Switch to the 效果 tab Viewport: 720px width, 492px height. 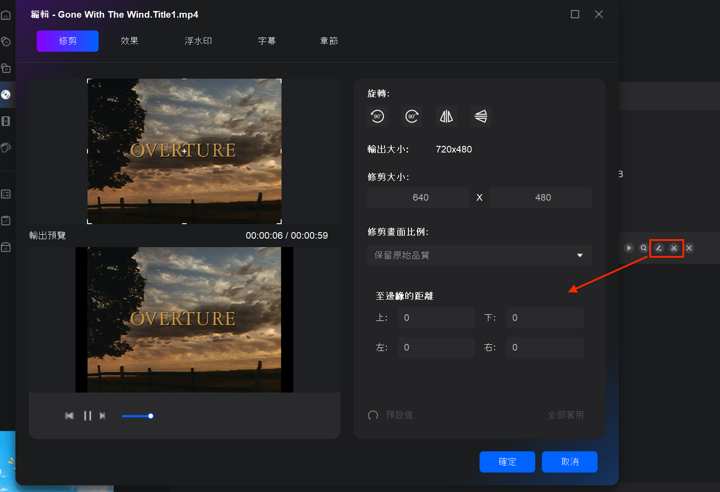point(130,41)
